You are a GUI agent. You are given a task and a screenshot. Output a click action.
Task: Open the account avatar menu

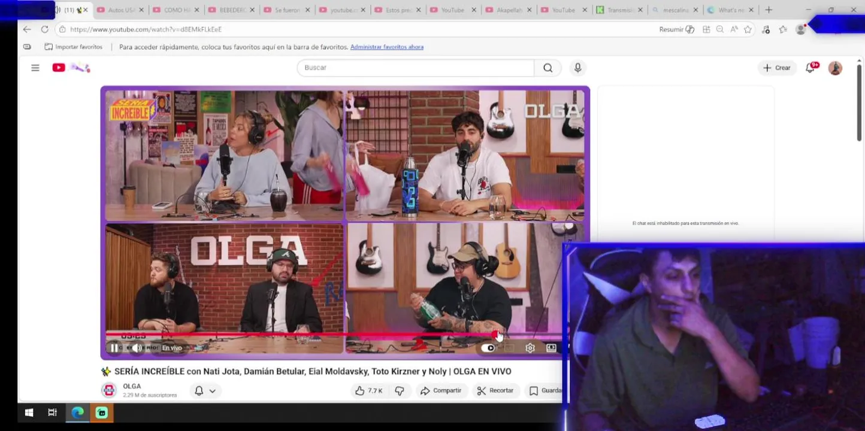tap(835, 68)
